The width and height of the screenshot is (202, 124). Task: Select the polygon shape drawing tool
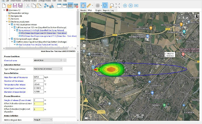pyautogui.click(x=125, y=5)
